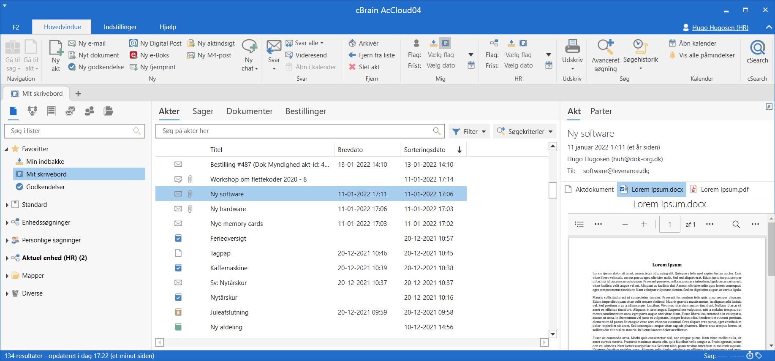Toggle the checkbox icon for Nytårskur

pos(178,297)
